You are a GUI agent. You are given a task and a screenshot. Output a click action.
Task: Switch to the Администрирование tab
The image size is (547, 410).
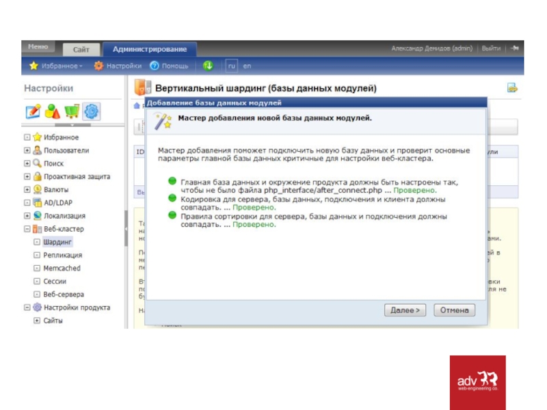click(x=150, y=49)
